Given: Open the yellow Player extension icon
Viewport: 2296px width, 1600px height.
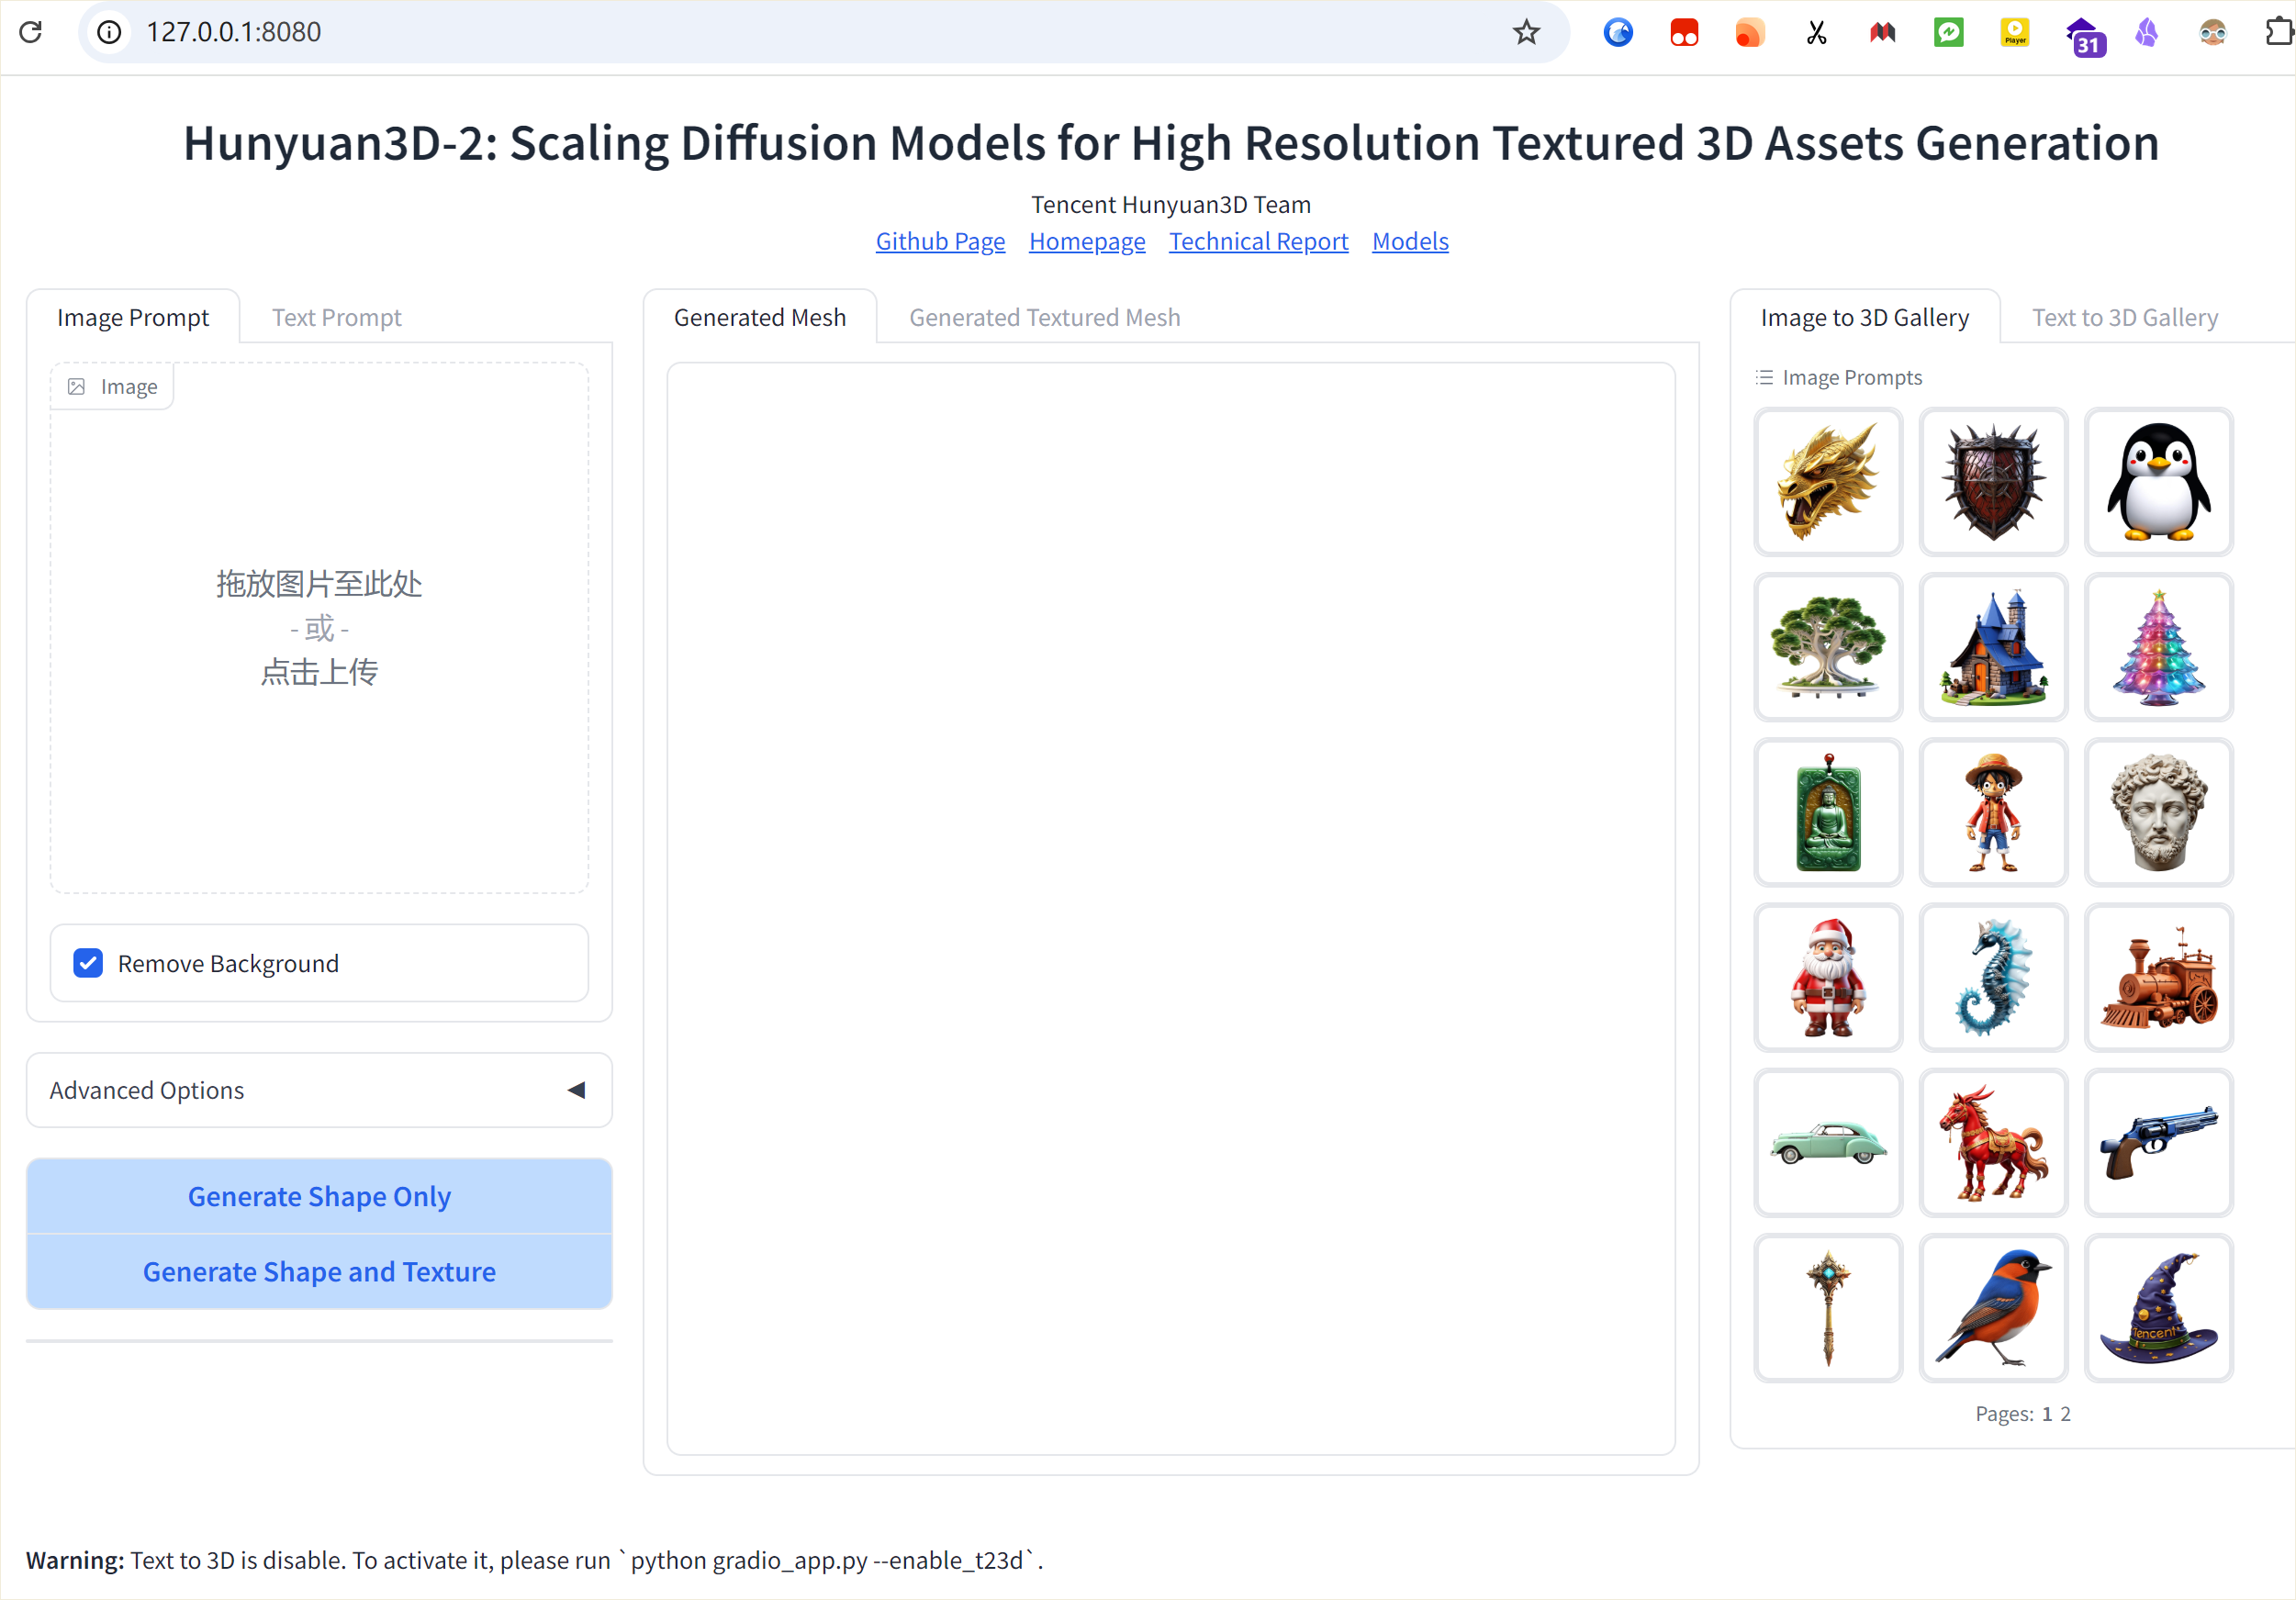Looking at the screenshot, I should (2014, 32).
